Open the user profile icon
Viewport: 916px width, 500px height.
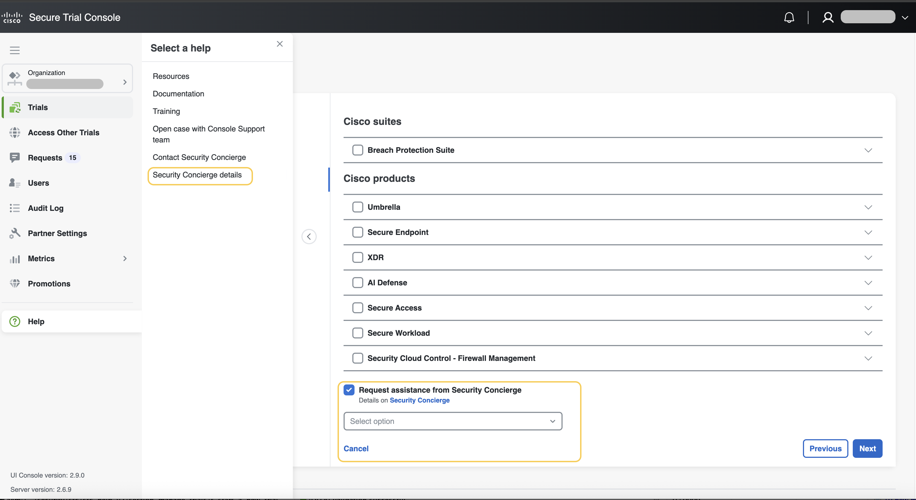coord(828,18)
